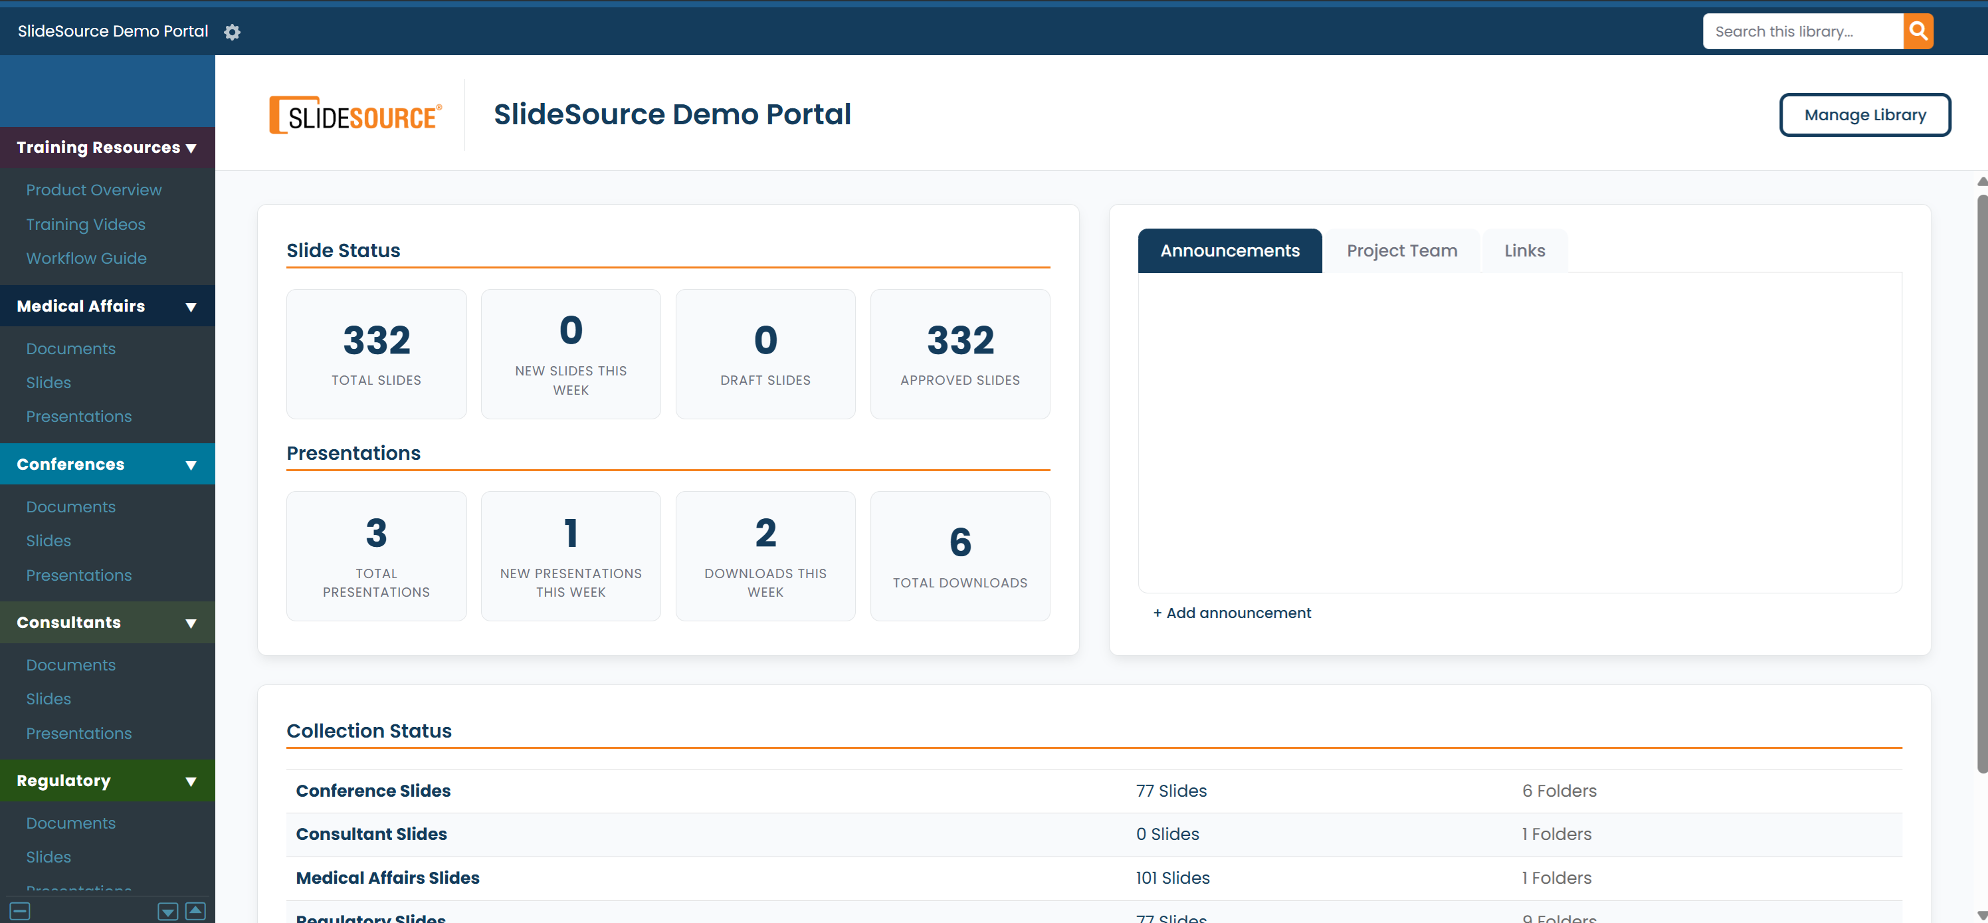The width and height of the screenshot is (1988, 923).
Task: Click the Manage Library button
Action: pyautogui.click(x=1864, y=115)
